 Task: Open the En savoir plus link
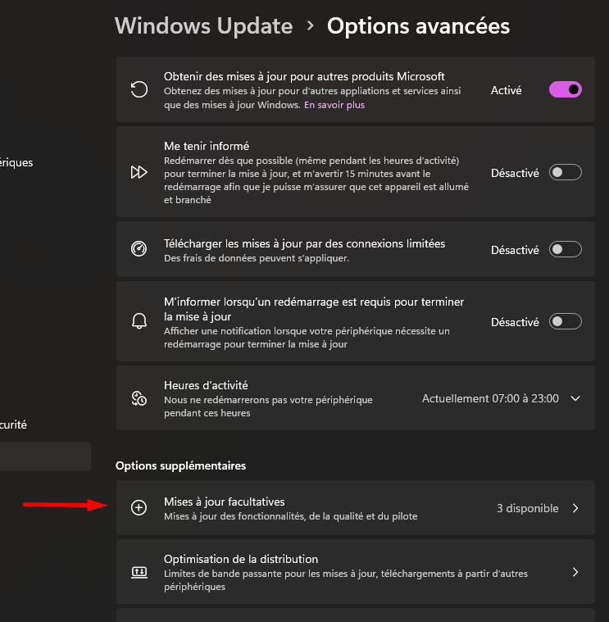pyautogui.click(x=334, y=105)
